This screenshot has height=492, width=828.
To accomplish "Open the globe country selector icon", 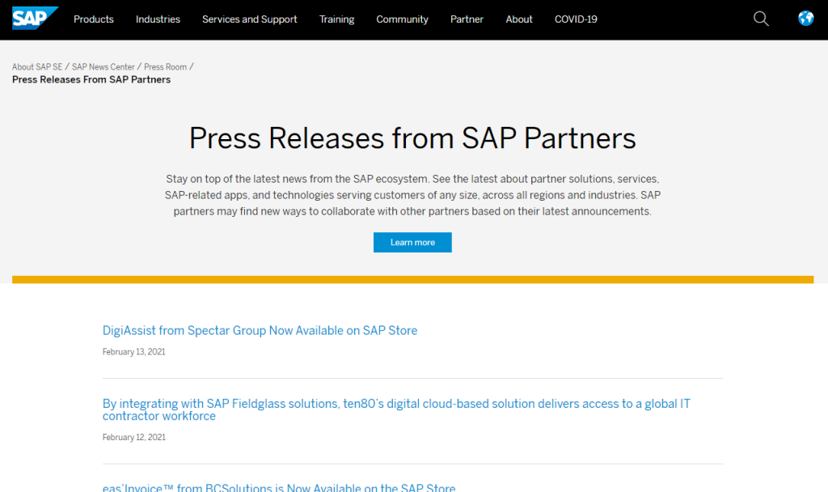I will coord(806,19).
